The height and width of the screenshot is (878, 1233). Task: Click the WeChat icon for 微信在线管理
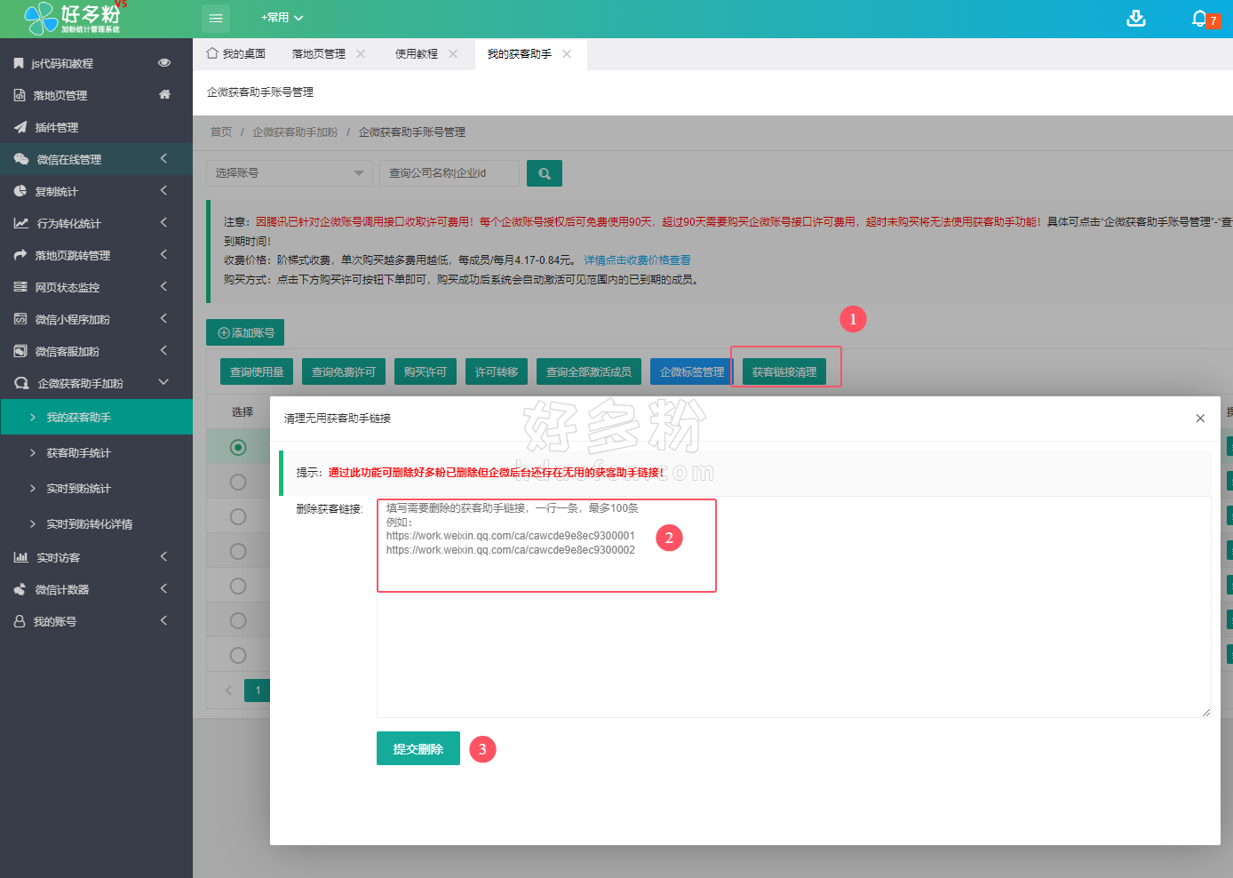21,159
